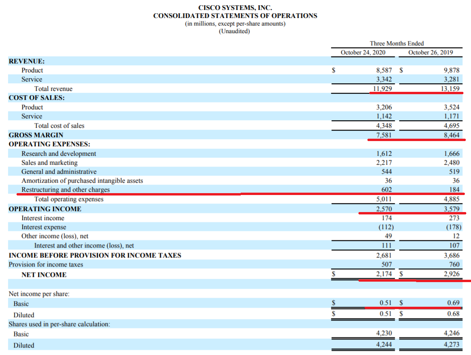This screenshot has width=471, height=355.
Task: Click the OPERATING INCOME row label
Action: (x=45, y=209)
